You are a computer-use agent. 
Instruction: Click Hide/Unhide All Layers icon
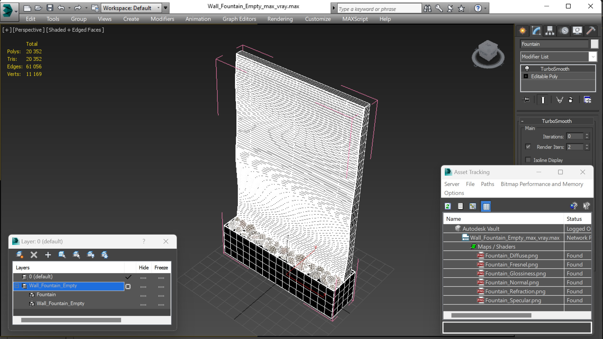[x=90, y=255]
